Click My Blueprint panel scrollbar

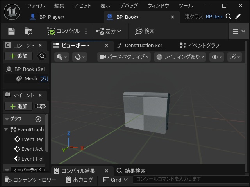click(x=47, y=133)
